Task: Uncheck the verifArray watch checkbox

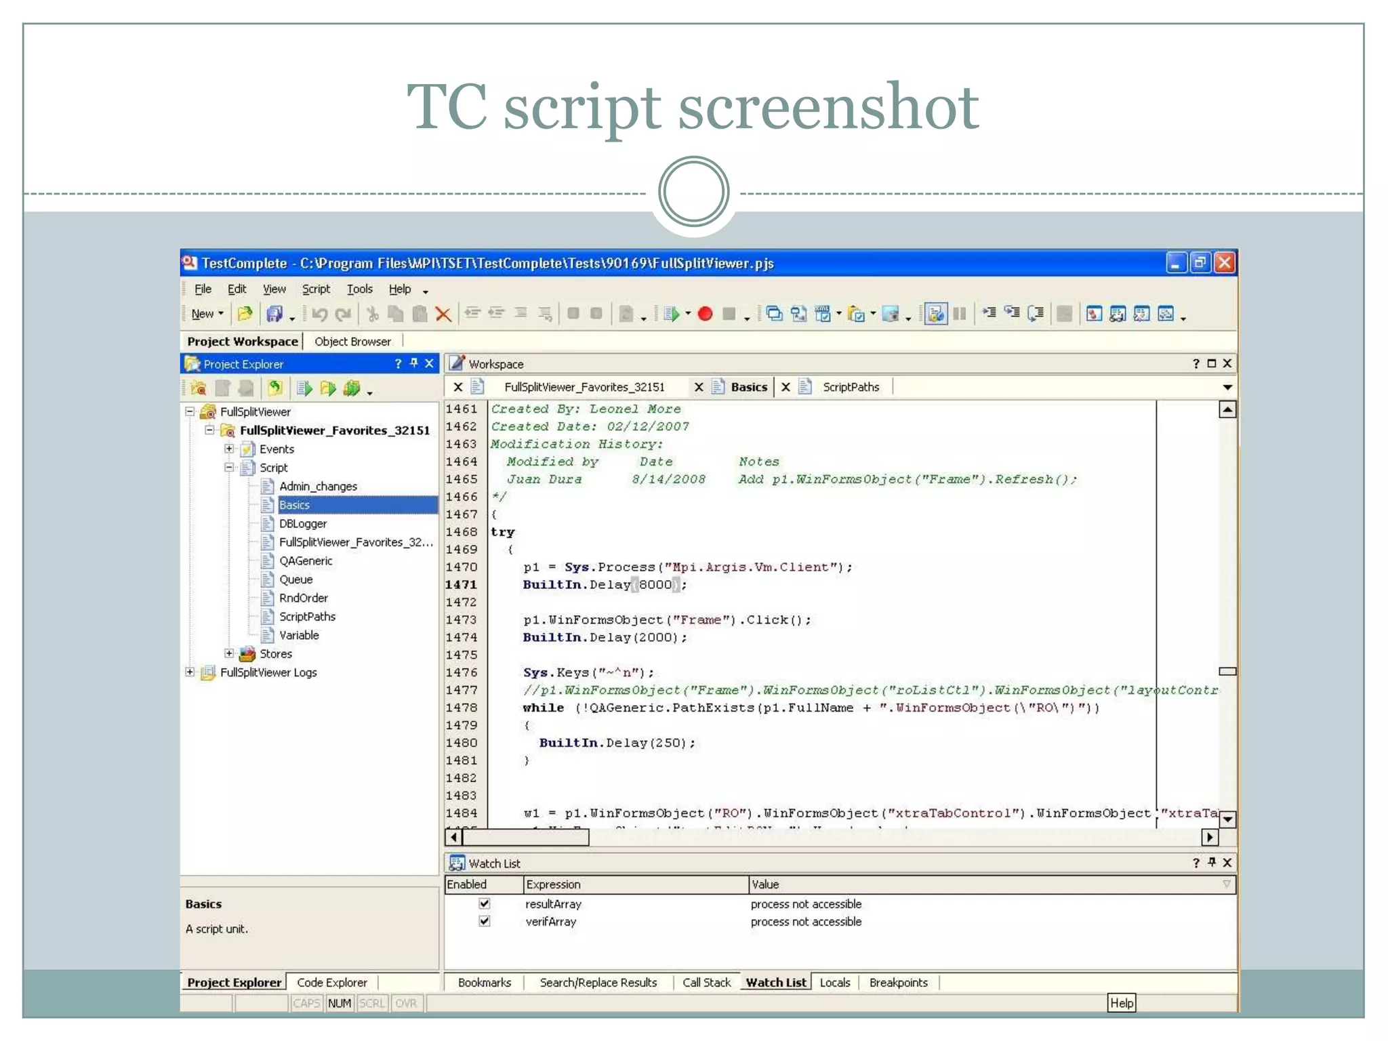Action: [485, 921]
